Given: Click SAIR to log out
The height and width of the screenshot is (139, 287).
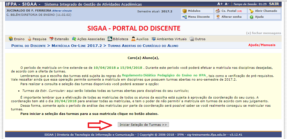Looking at the screenshot, I should coord(274,4).
